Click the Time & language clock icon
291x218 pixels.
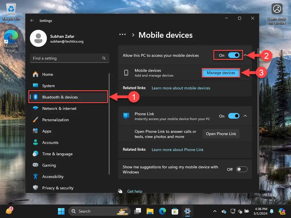pyautogui.click(x=36, y=154)
